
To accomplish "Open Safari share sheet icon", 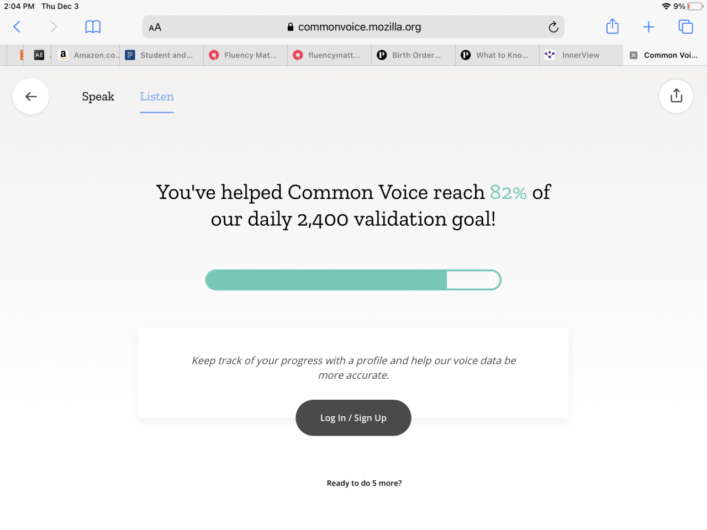I will (x=613, y=26).
